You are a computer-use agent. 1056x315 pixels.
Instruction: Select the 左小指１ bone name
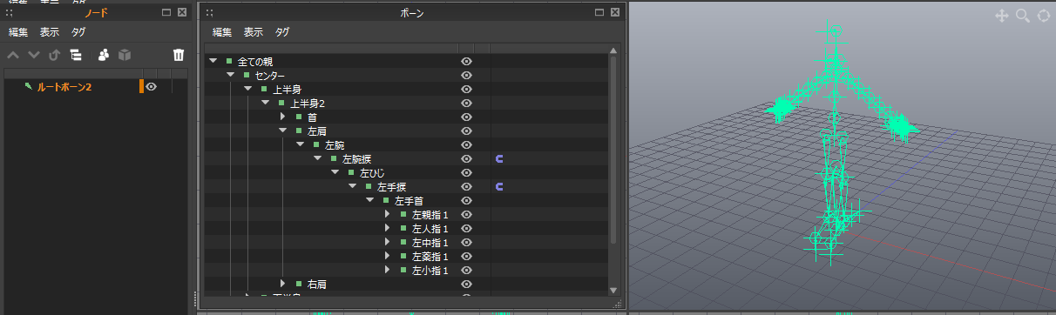click(x=430, y=271)
